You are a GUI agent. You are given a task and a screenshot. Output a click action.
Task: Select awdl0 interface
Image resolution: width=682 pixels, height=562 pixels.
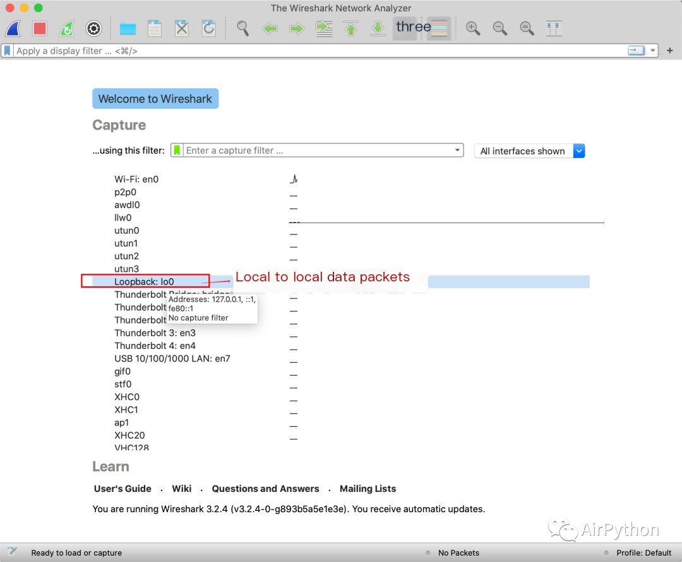[127, 205]
